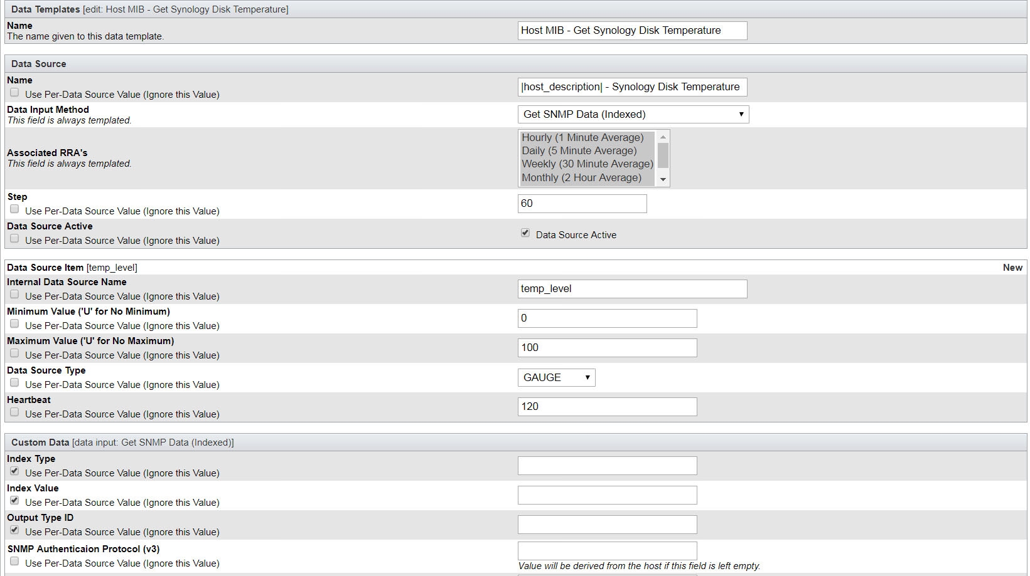Toggle per-data source checkbox under Data Source Name
The image size is (1030, 576).
pyautogui.click(x=14, y=93)
